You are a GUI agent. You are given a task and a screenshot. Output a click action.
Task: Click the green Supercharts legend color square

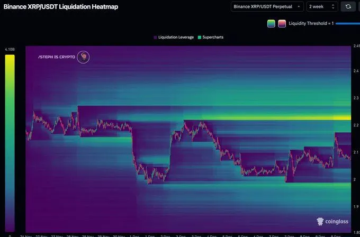(x=199, y=38)
